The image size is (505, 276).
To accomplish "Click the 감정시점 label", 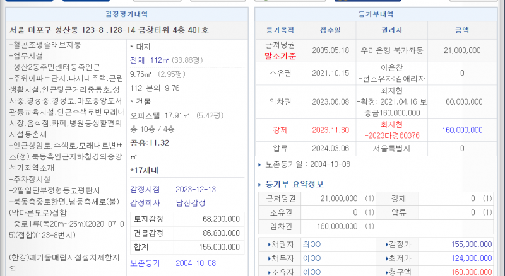I will pyautogui.click(x=145, y=190).
